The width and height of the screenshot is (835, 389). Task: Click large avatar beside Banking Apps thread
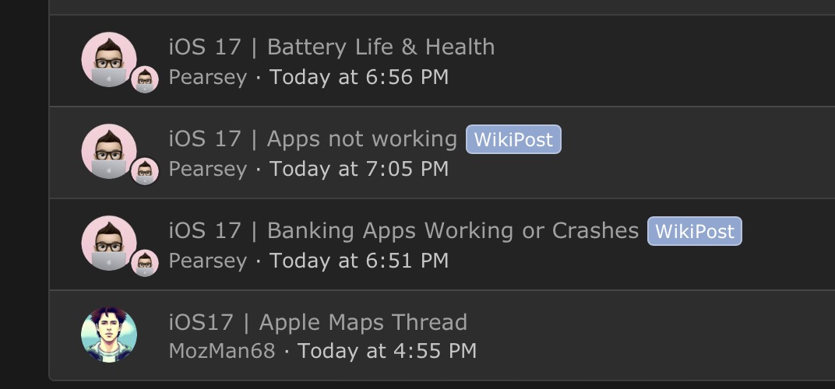[x=109, y=244]
